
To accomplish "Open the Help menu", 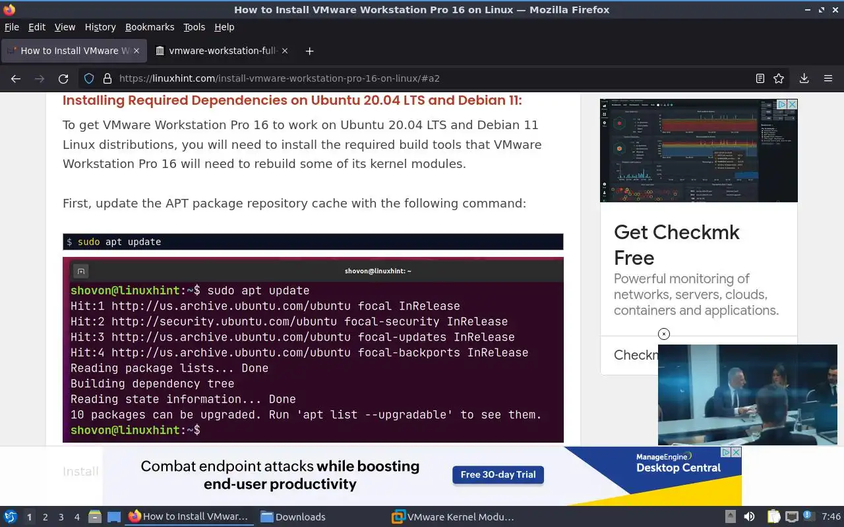I will click(x=224, y=27).
